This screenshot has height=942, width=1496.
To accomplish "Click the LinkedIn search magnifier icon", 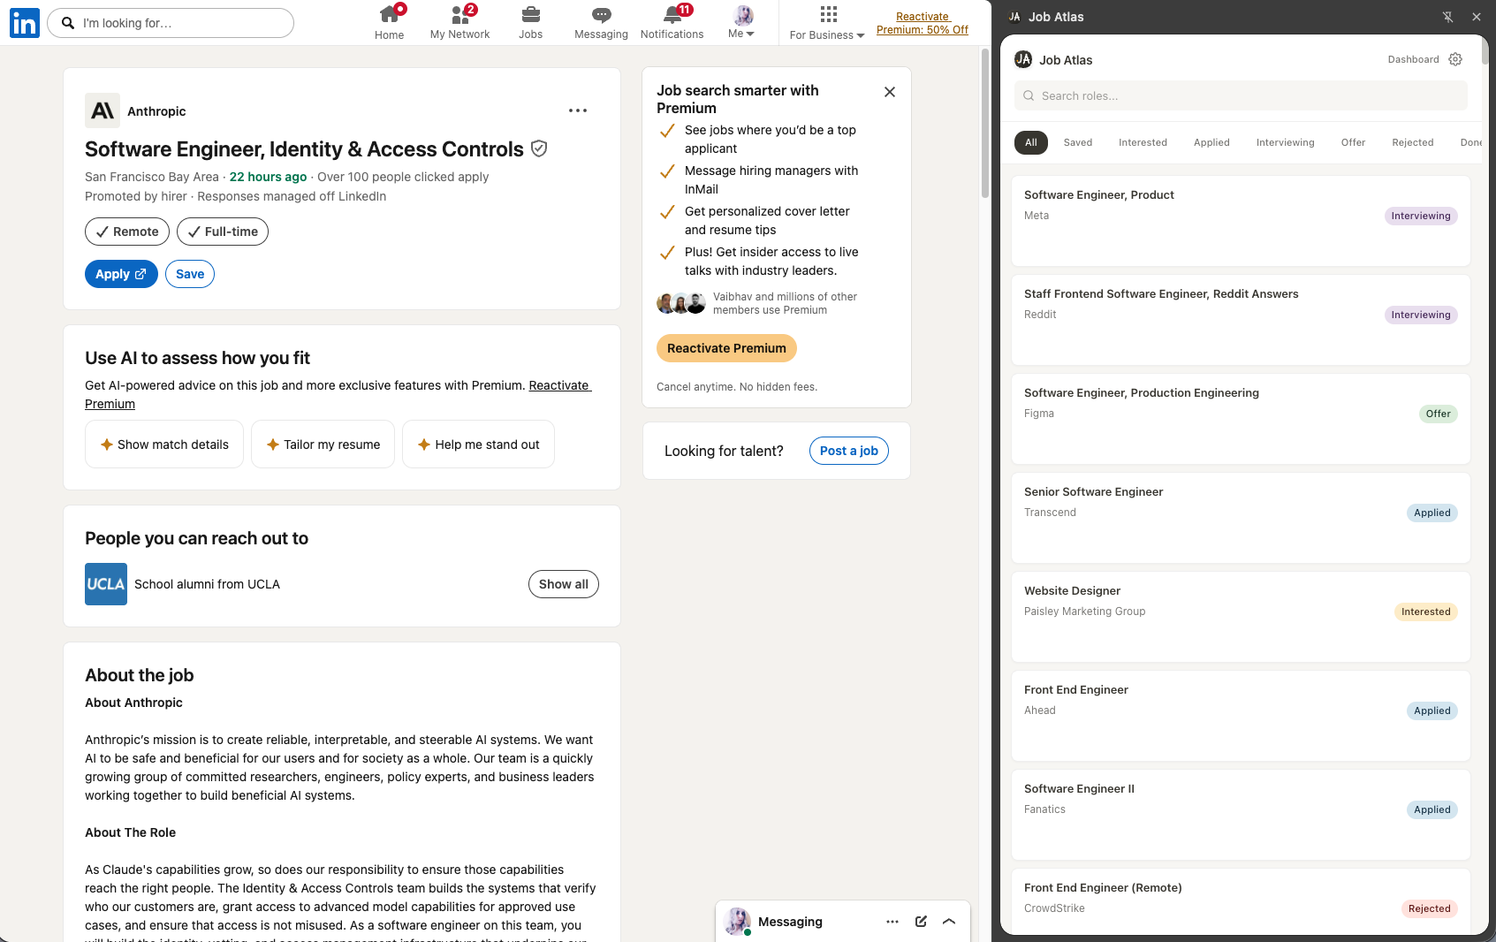I will click(68, 23).
